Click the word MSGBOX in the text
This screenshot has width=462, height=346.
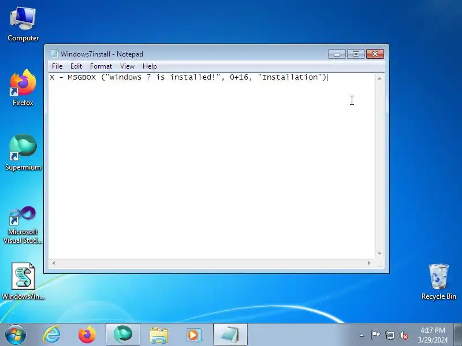click(x=81, y=77)
